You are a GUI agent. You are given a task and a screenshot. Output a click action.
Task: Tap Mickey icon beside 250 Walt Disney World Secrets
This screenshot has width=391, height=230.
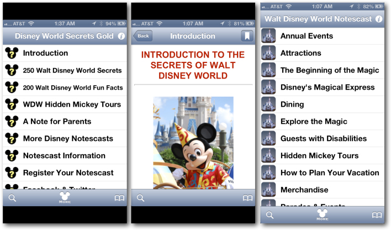click(12, 70)
